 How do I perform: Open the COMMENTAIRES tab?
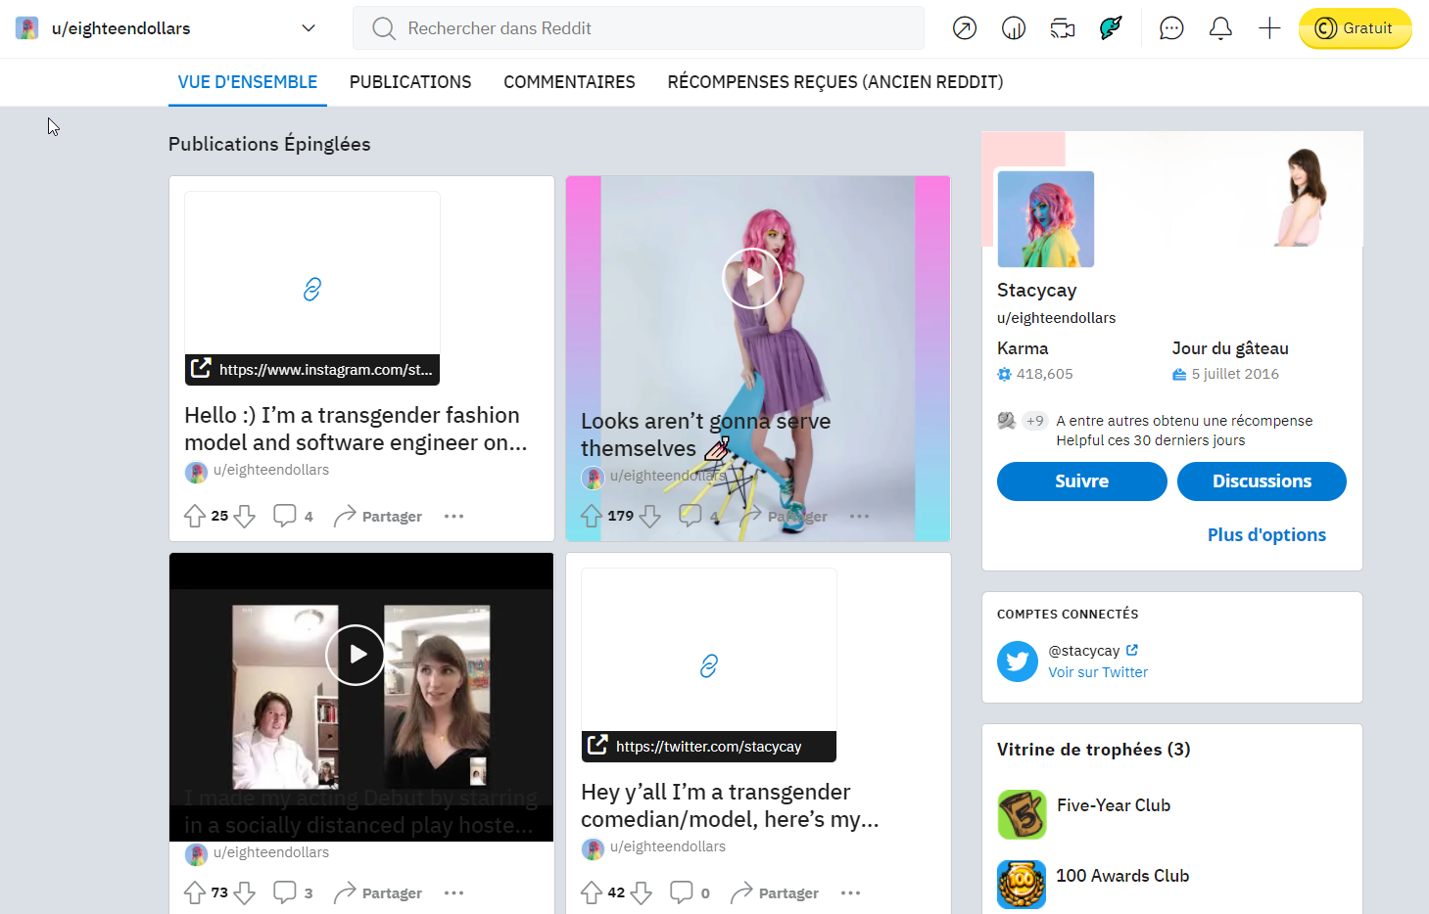click(x=569, y=82)
